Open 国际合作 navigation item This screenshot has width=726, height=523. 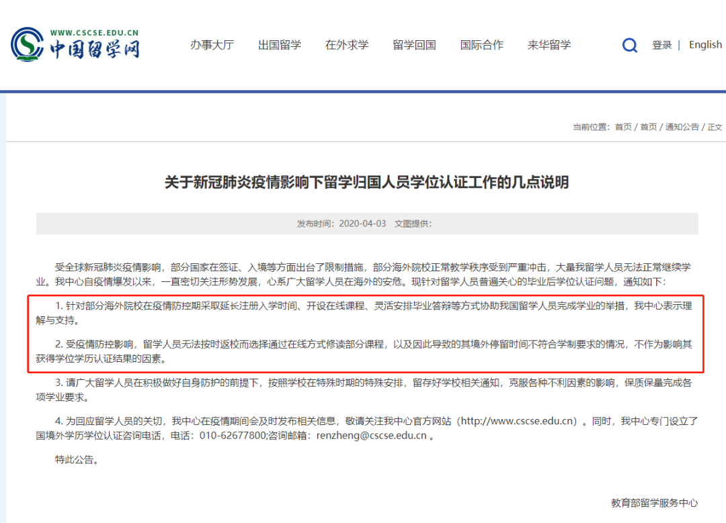point(481,45)
